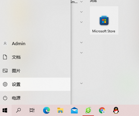Open the 电源 power options

(35, 98)
